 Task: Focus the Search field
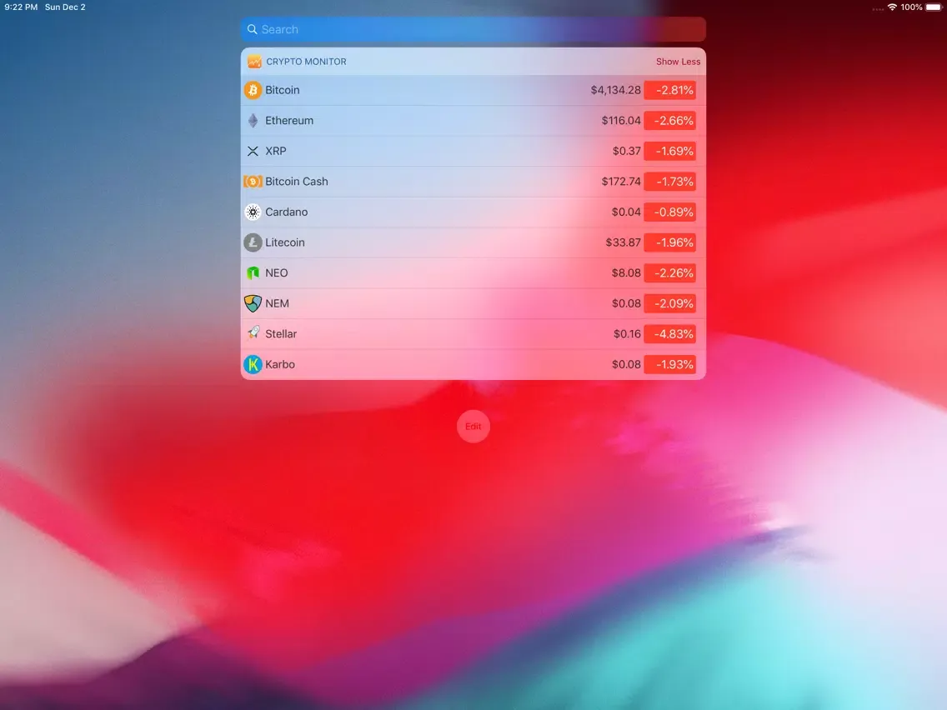click(473, 30)
